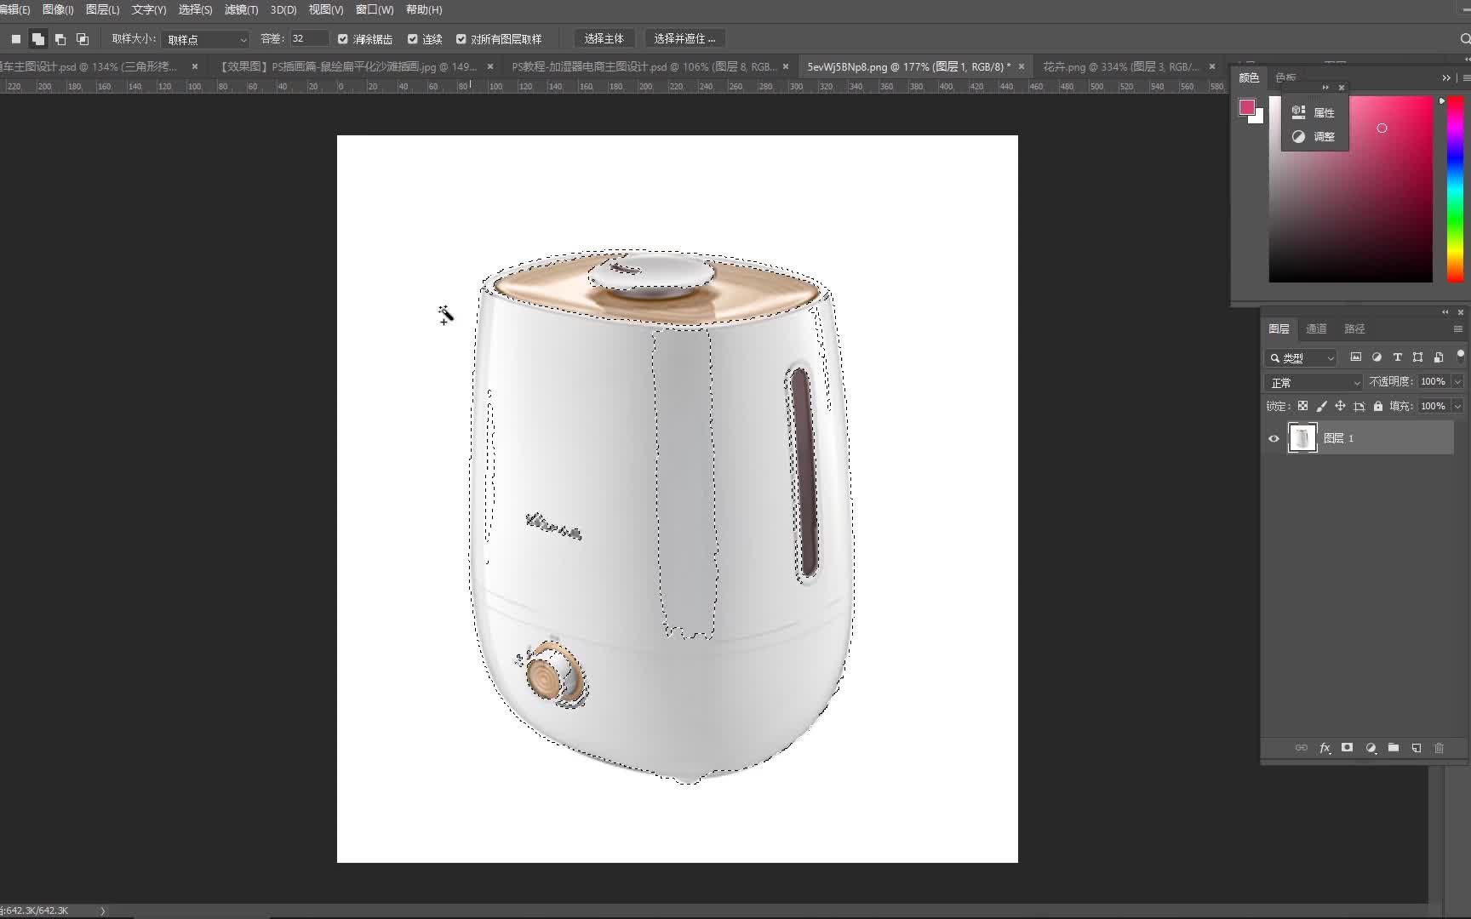The height and width of the screenshot is (919, 1471).
Task: Select the Subtract from Selection mode icon
Action: click(x=60, y=39)
